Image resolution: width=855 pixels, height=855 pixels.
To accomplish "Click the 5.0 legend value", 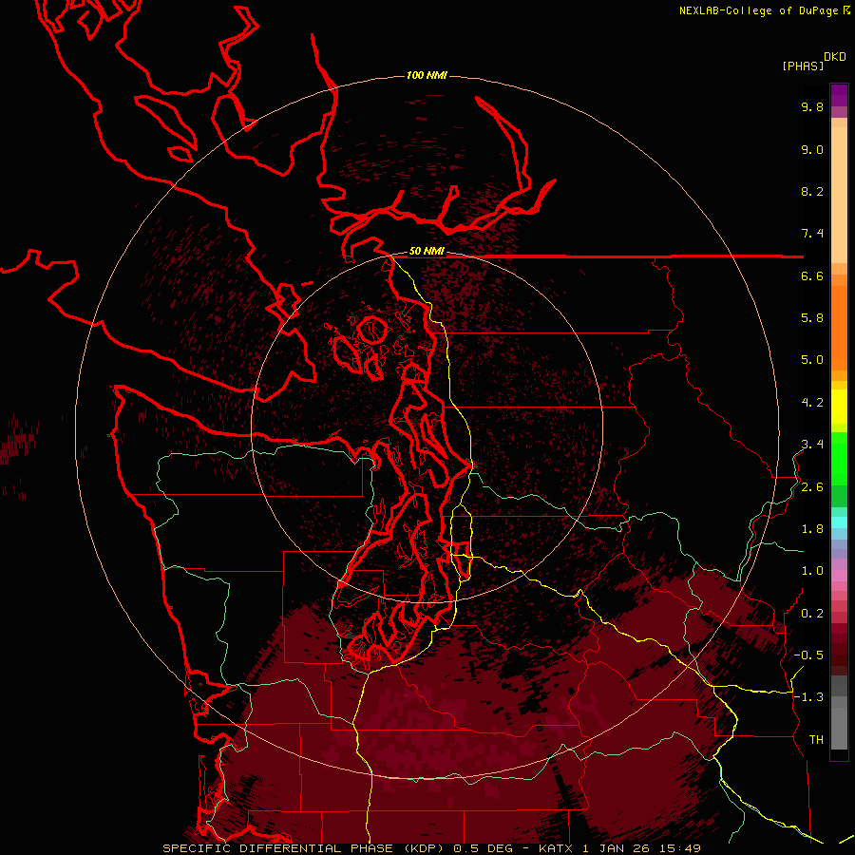I will pyautogui.click(x=812, y=360).
